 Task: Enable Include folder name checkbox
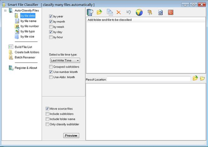[x=47, y=119]
